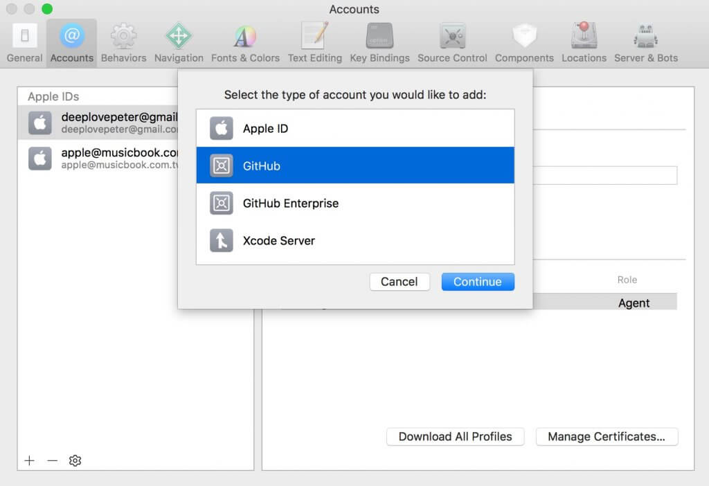Add a new account with plus button

(x=29, y=460)
